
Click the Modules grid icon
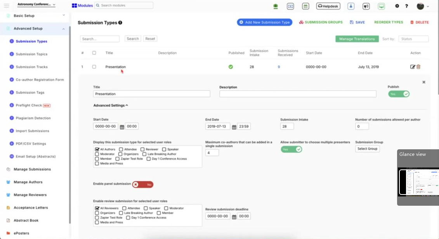tap(74, 5)
